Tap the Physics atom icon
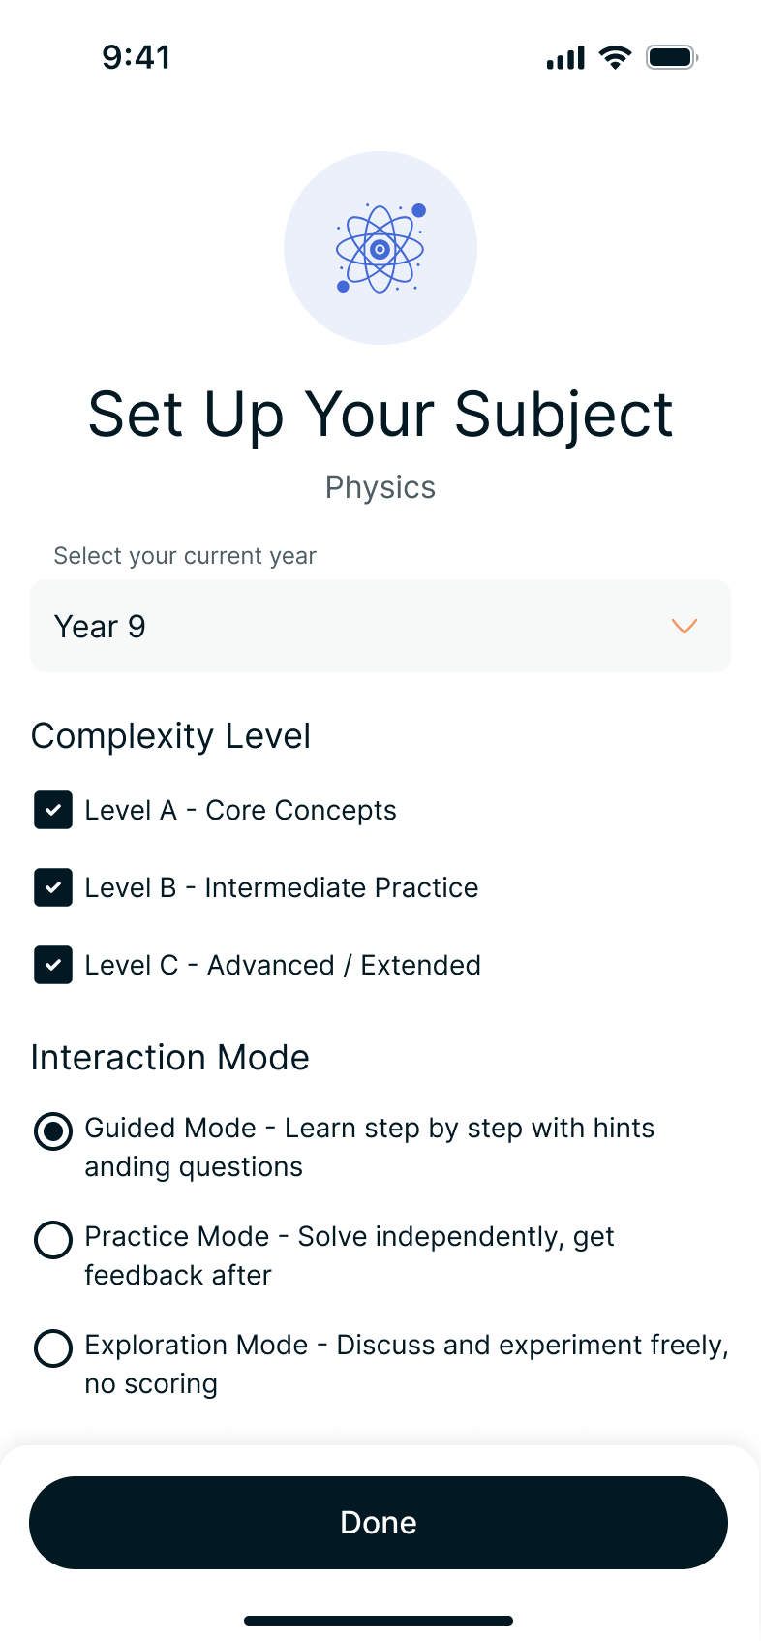Image resolution: width=761 pixels, height=1641 pixels. click(380, 248)
